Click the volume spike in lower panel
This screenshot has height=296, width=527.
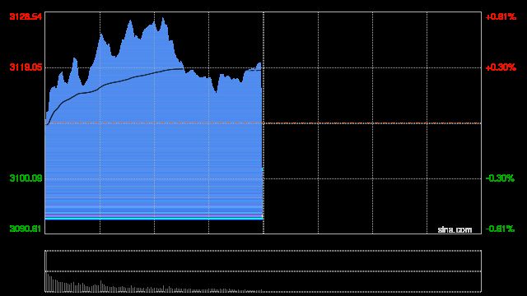click(100, 285)
